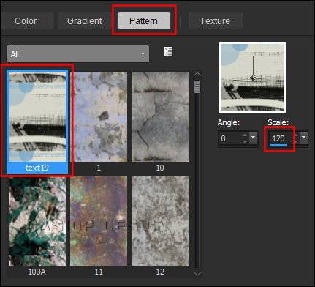Switch to the Color tab
Viewport: 315px width, 287px height.
[26, 21]
